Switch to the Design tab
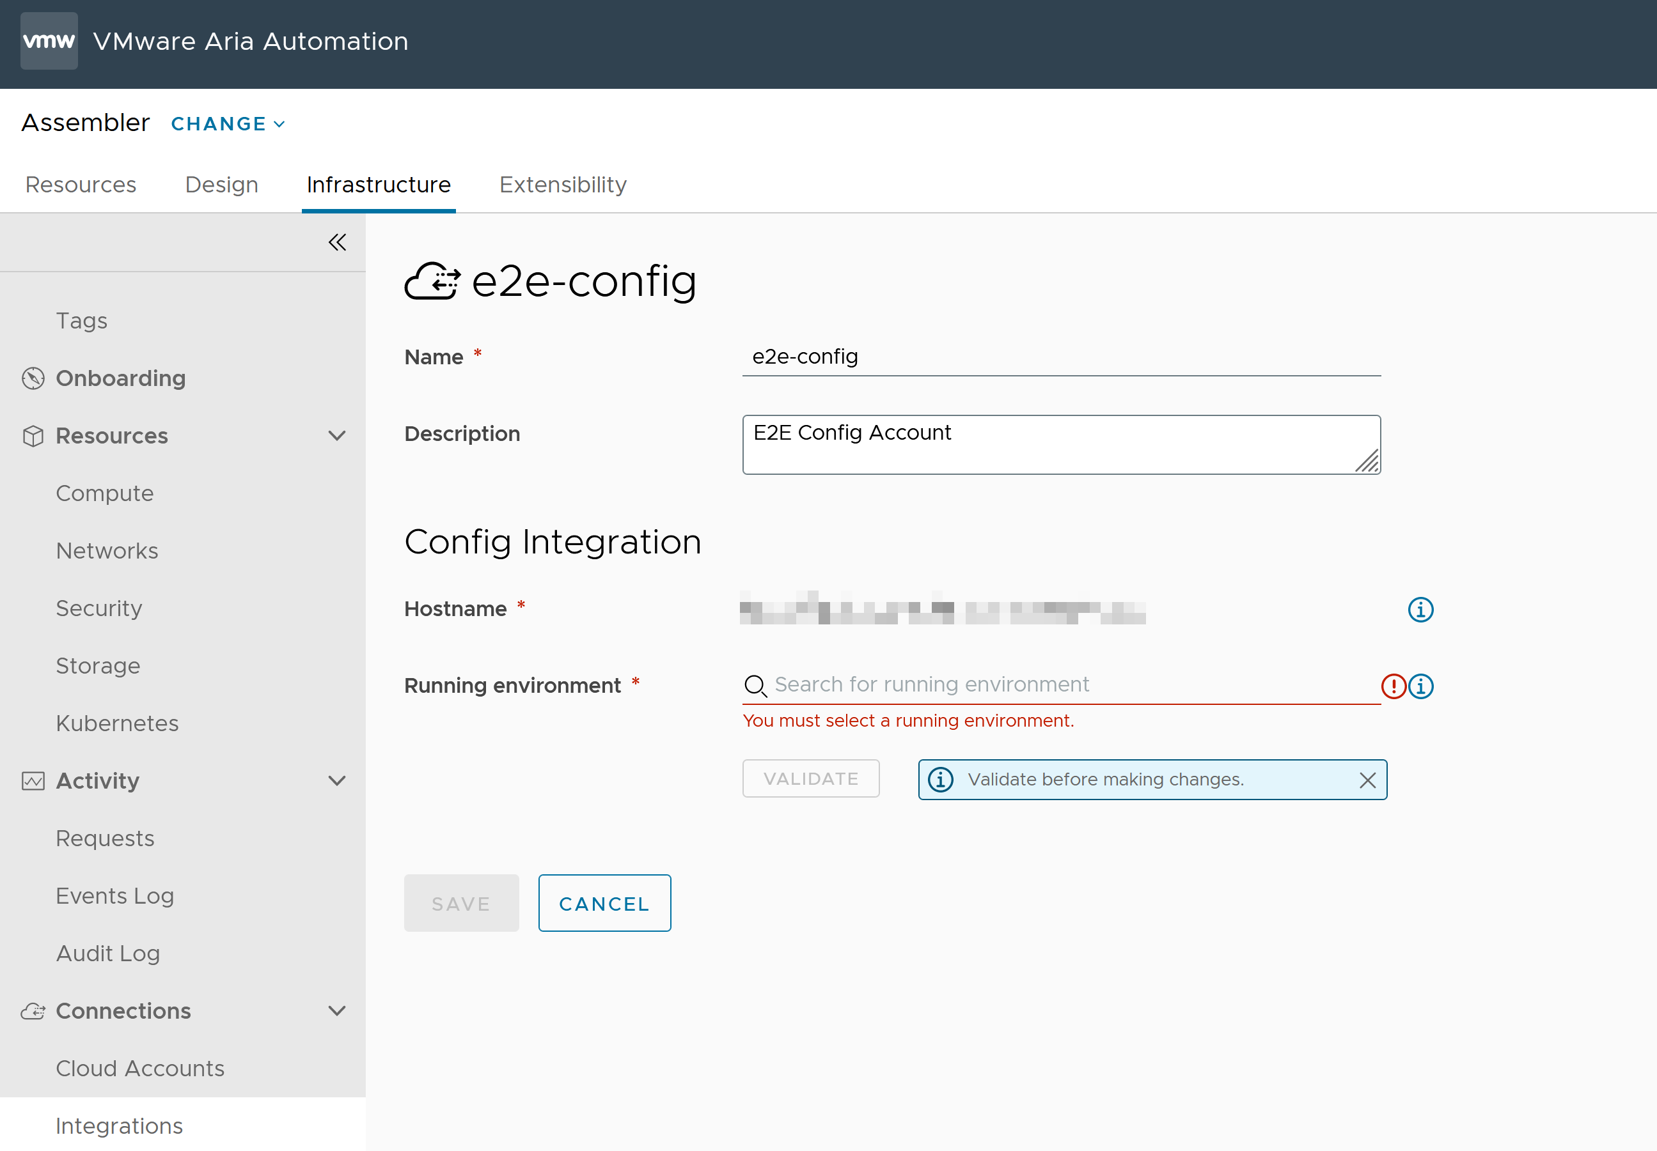This screenshot has width=1657, height=1151. pyautogui.click(x=221, y=183)
